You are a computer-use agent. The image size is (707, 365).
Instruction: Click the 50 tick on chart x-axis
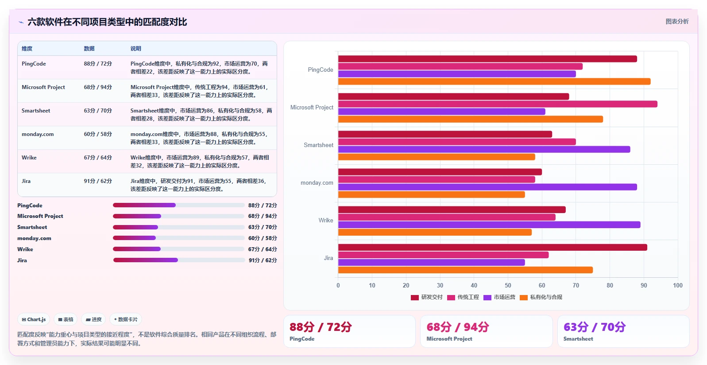[x=508, y=285]
